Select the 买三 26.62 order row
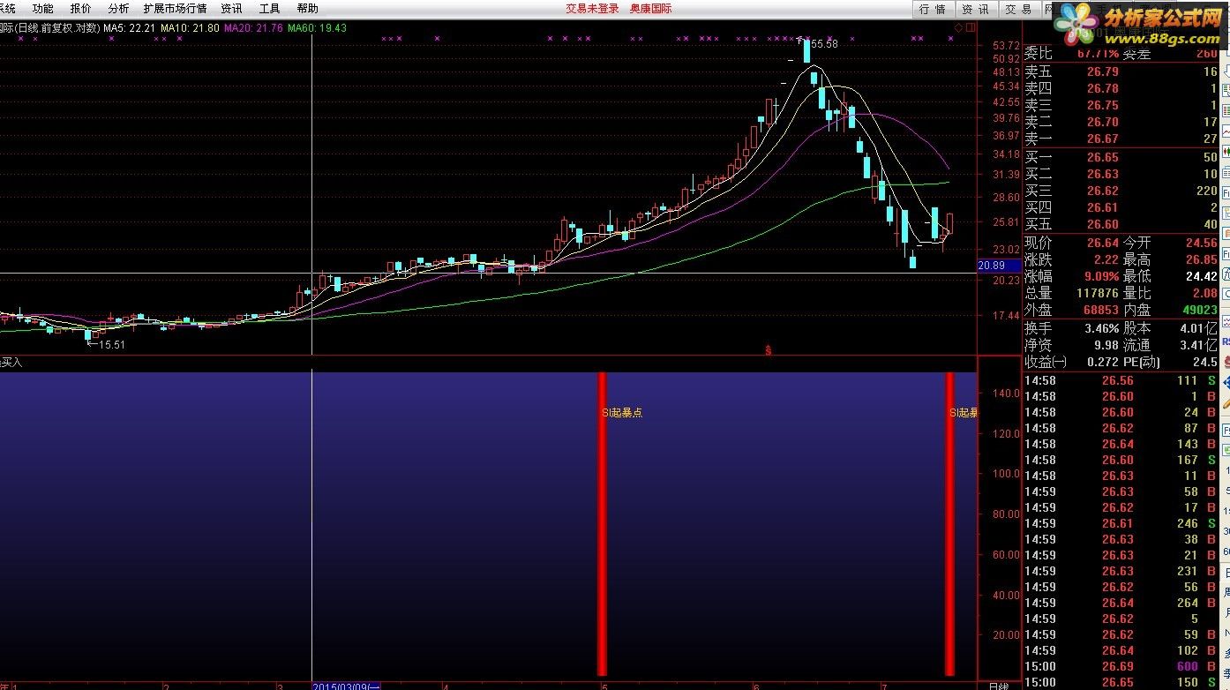The image size is (1230, 690). click(1121, 191)
